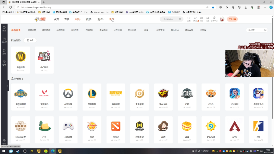Screen dimensions: 274x154
Task: Select the 推荐分类 tab
Action: point(16,30)
